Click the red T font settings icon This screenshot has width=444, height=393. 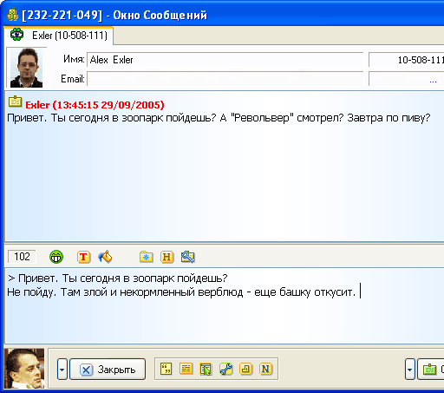[x=84, y=257]
